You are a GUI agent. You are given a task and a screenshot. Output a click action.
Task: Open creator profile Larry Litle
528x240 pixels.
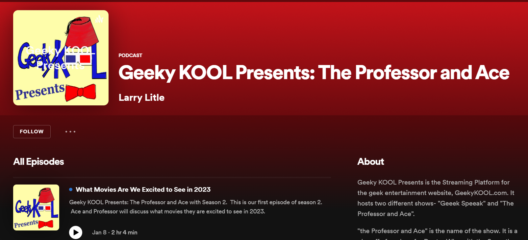(141, 97)
